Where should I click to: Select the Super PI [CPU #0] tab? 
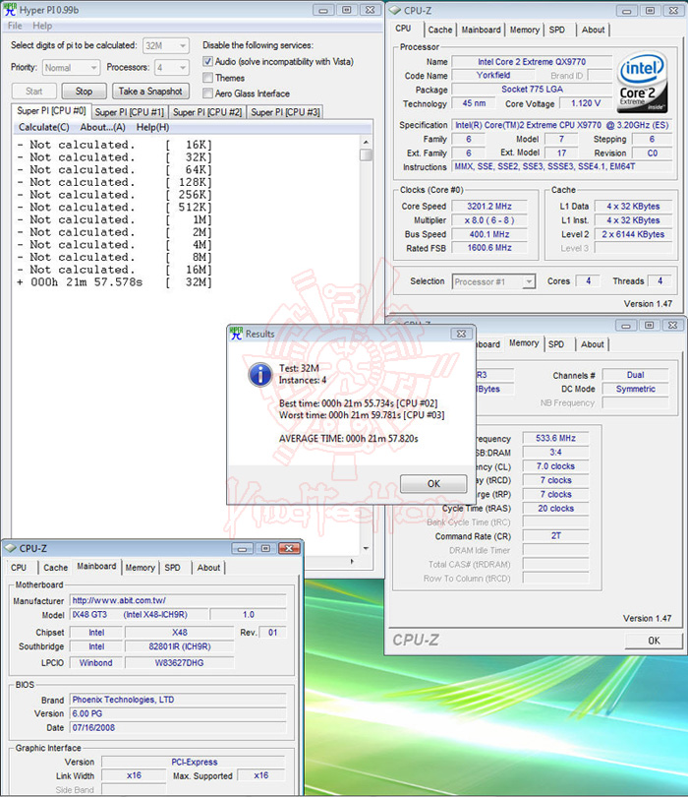click(51, 111)
